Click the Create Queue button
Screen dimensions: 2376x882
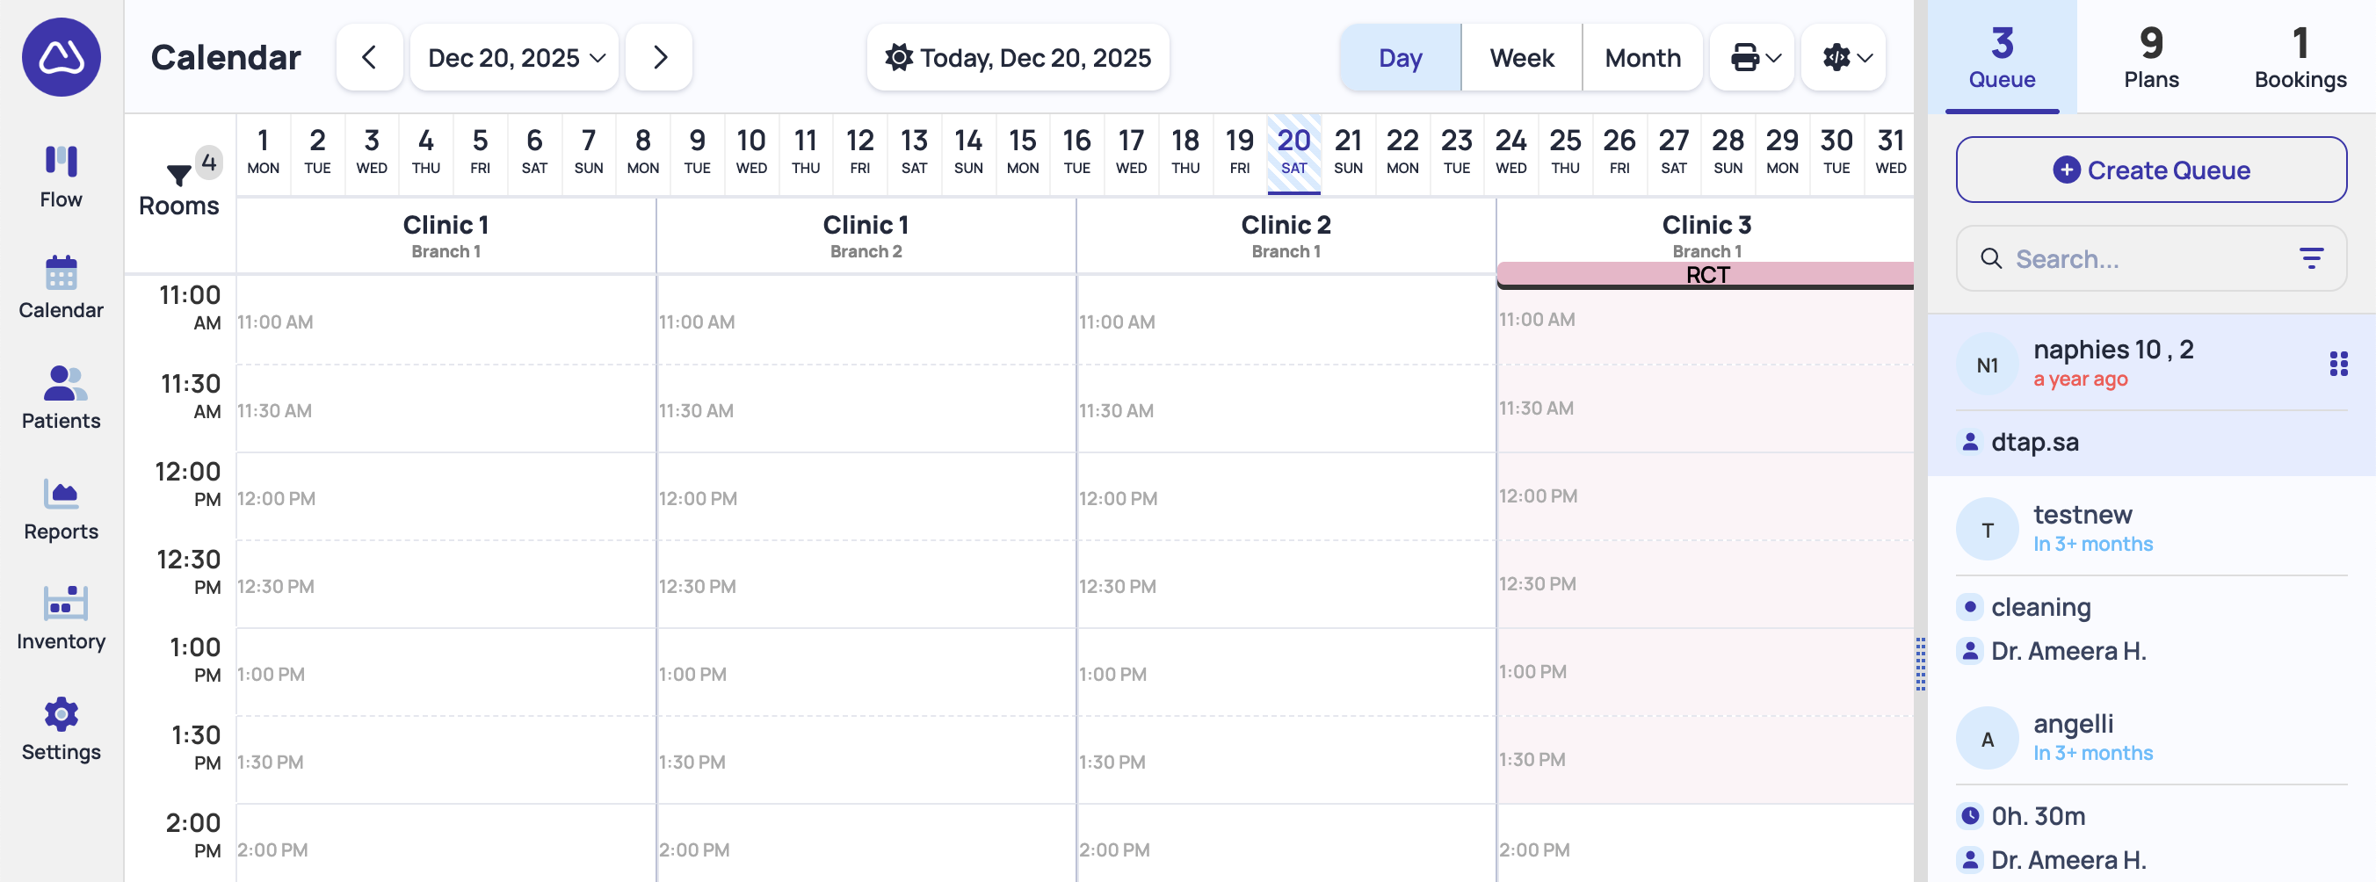coord(2150,170)
